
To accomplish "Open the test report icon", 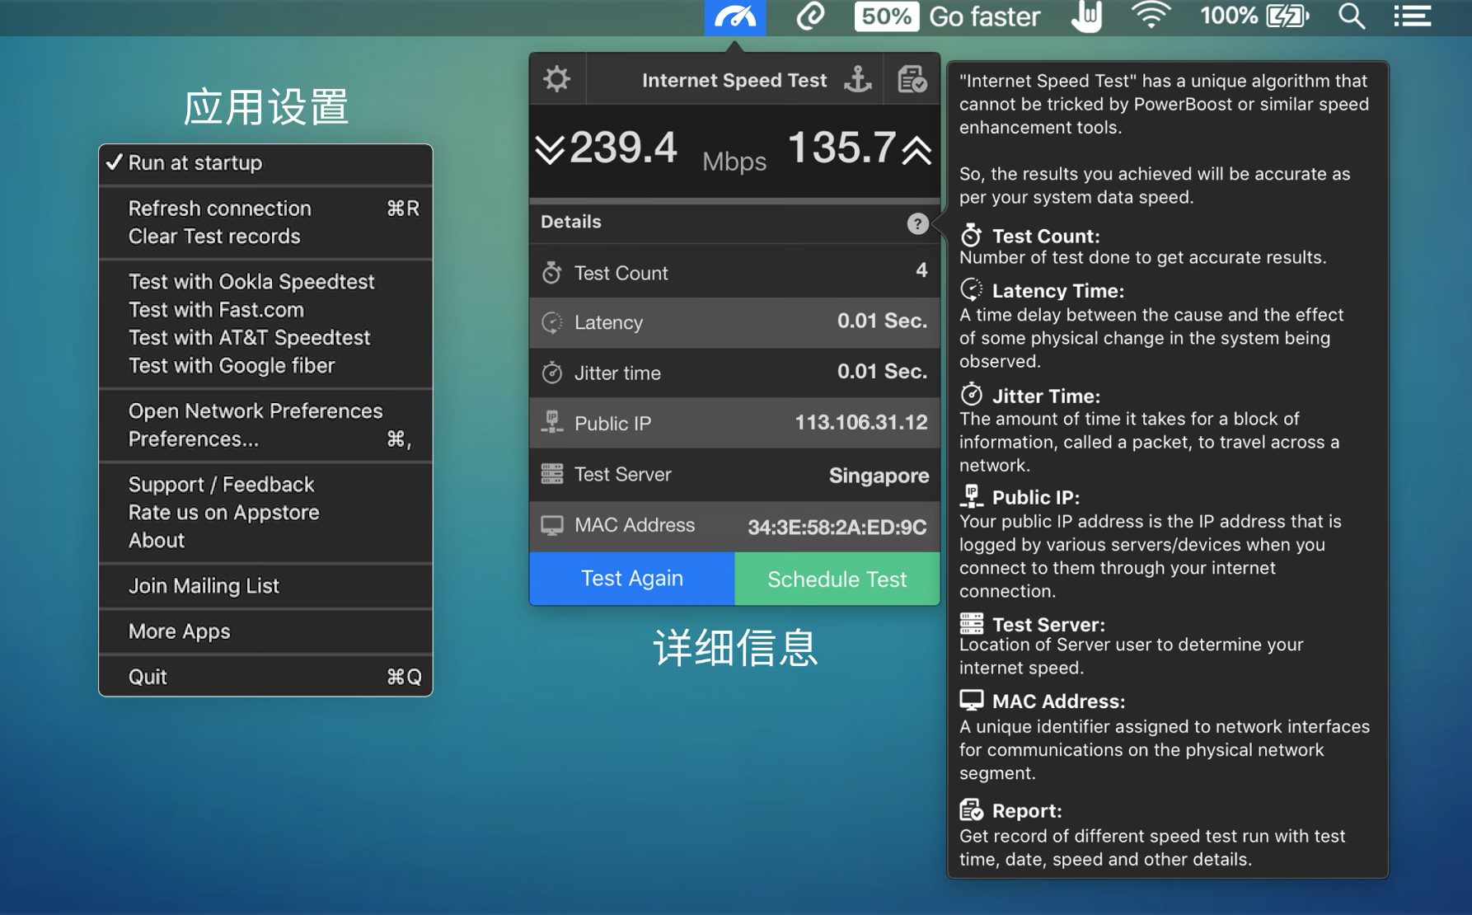I will (x=912, y=80).
